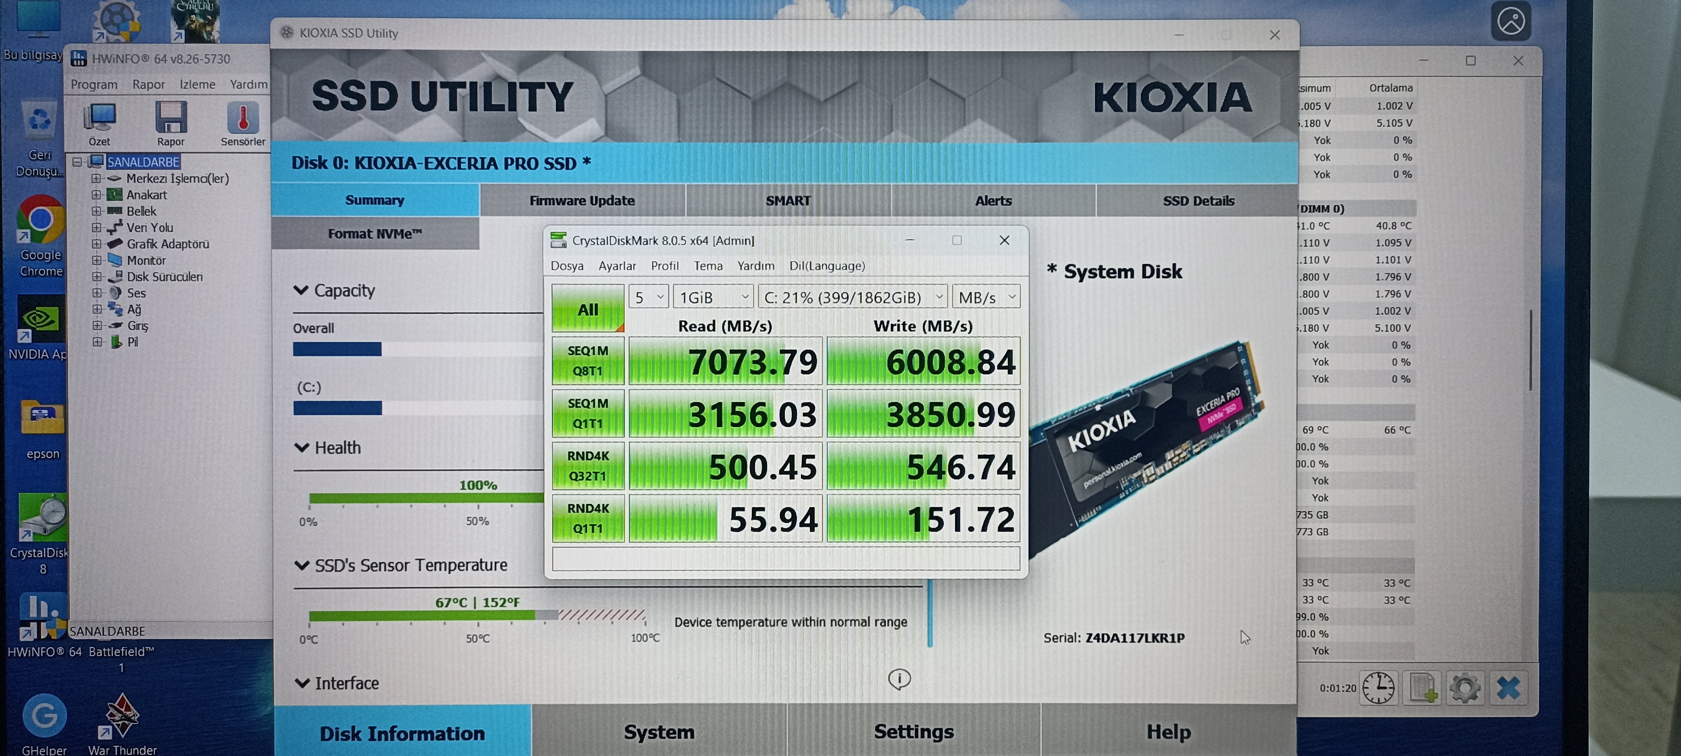Open test count dropdown showing 5
This screenshot has width=1681, height=756.
[649, 297]
